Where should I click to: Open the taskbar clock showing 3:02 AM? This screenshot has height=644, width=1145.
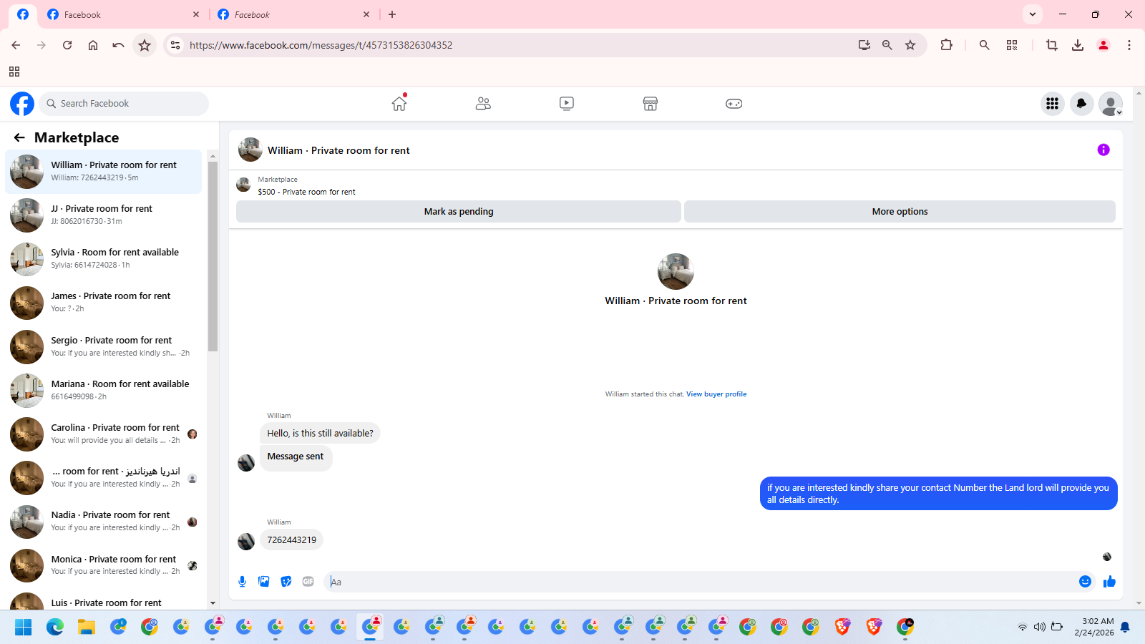coord(1094,627)
